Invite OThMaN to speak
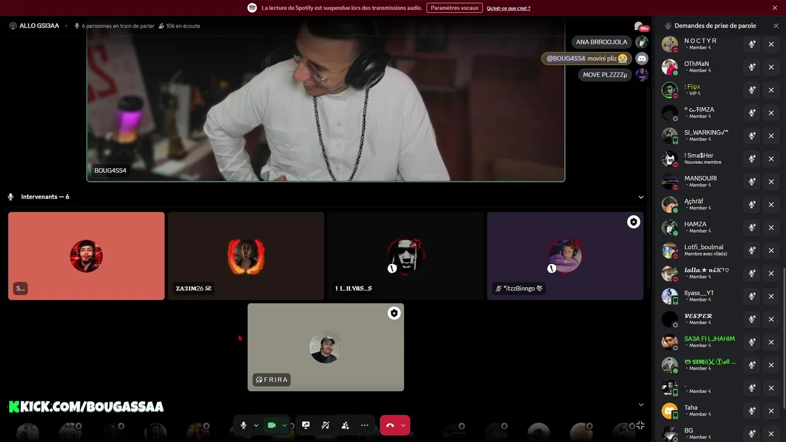 coord(752,67)
